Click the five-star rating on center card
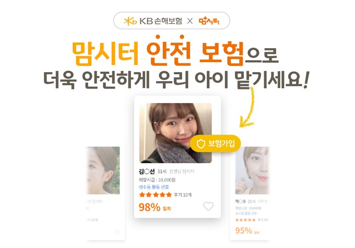The image size is (355, 248). click(156, 195)
